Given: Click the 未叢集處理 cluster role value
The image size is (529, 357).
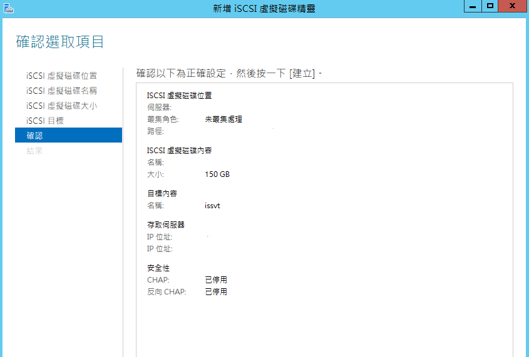Looking at the screenshot, I should (x=223, y=119).
